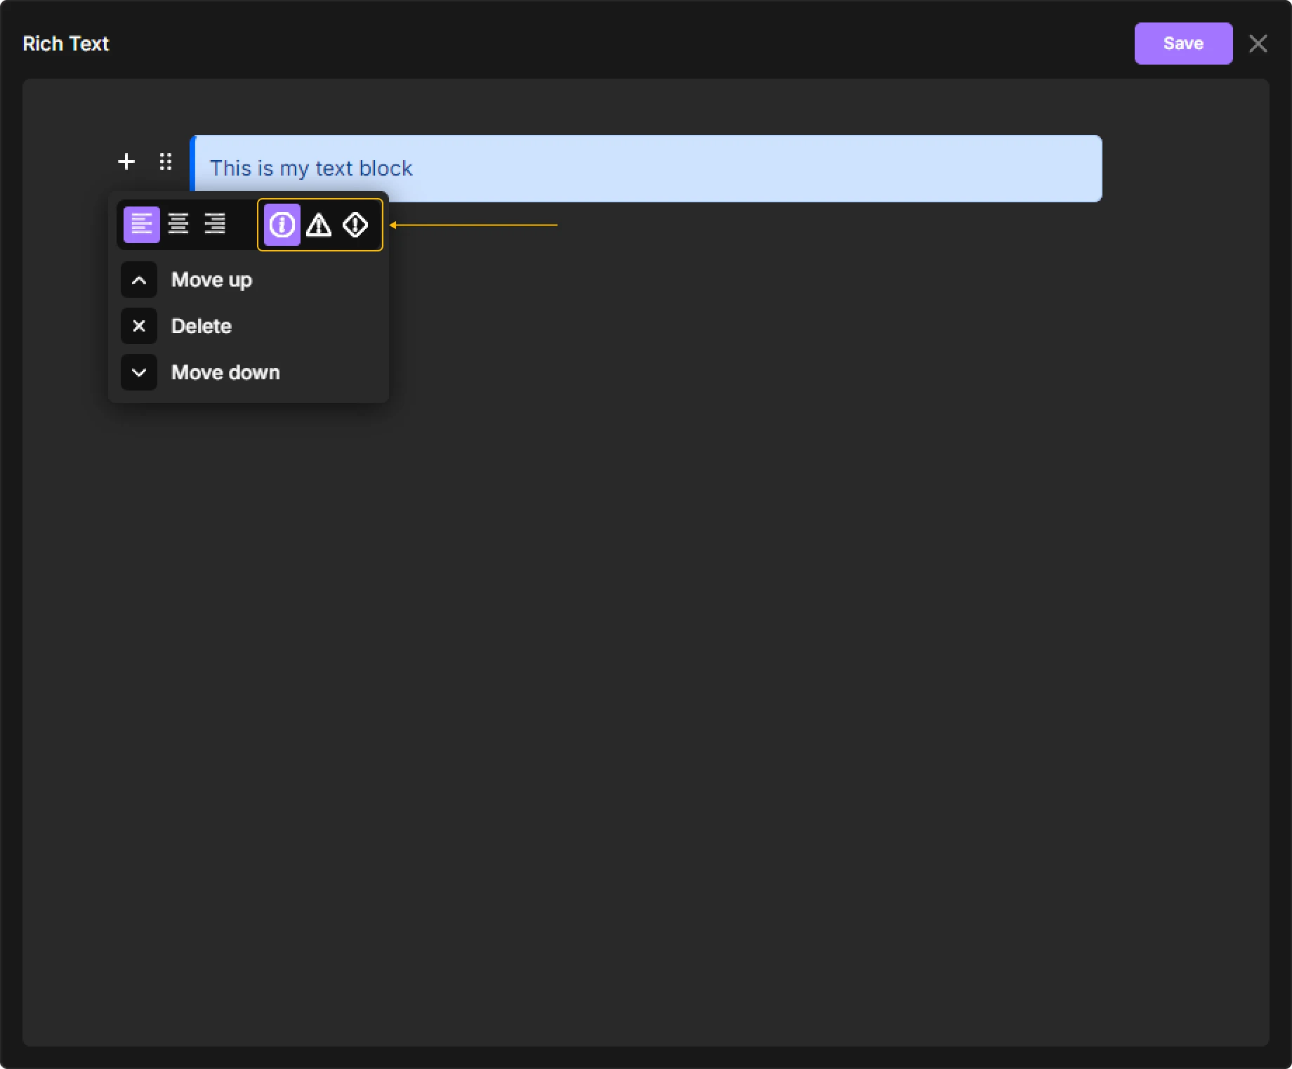The image size is (1292, 1069).
Task: Select left text alignment
Action: 142,225
